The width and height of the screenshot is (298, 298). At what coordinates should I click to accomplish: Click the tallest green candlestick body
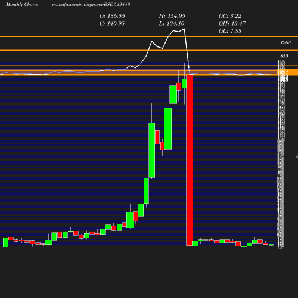152,150
